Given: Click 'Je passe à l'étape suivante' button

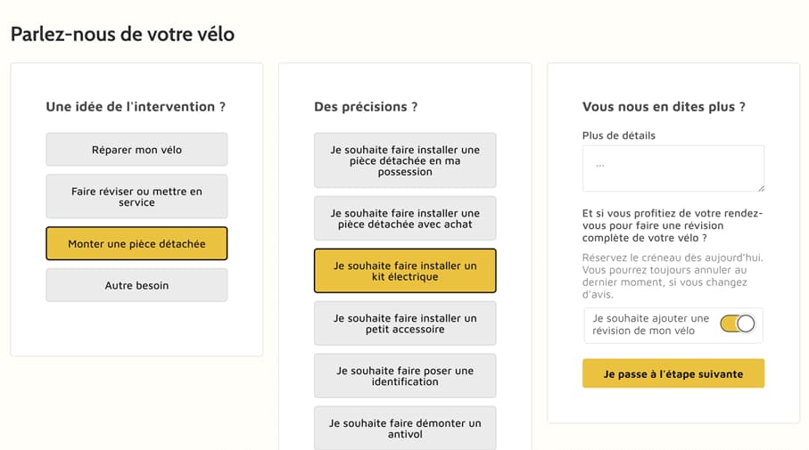Looking at the screenshot, I should 673,373.
